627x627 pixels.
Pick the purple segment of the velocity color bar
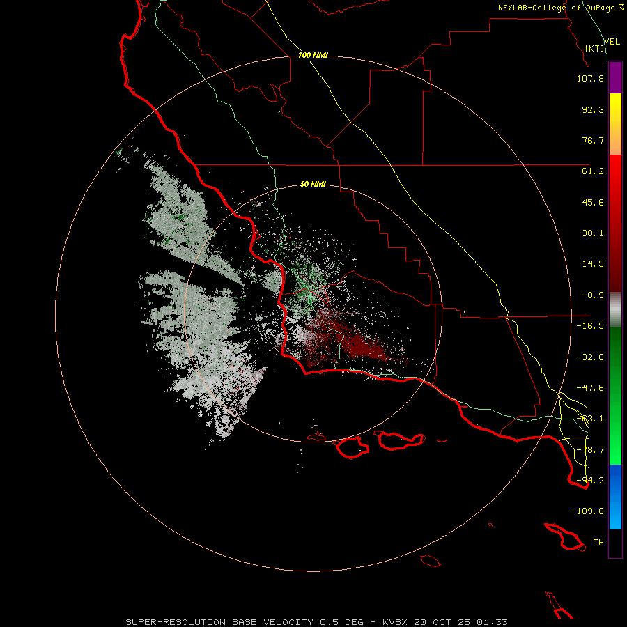point(615,77)
